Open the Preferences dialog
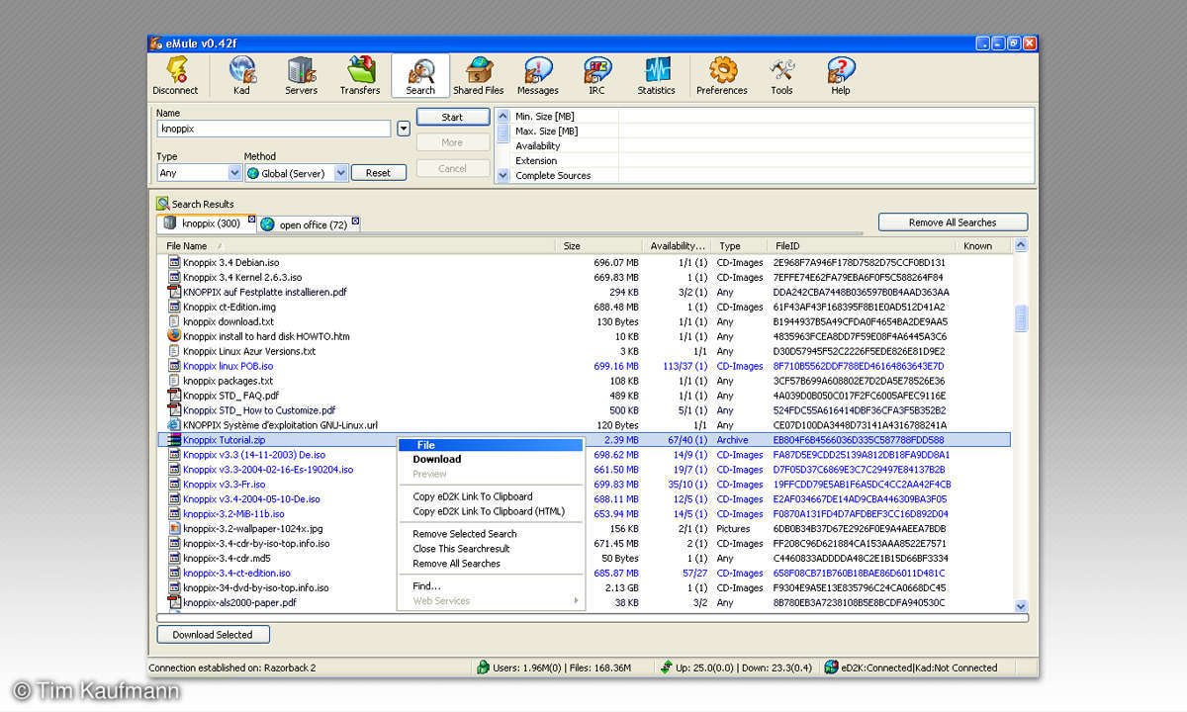The image size is (1187, 712). pos(722,76)
